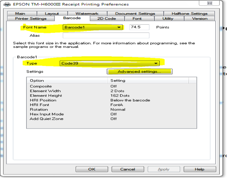227x178 pixels.
Task: Click the Cancel button
Action: 128,169
